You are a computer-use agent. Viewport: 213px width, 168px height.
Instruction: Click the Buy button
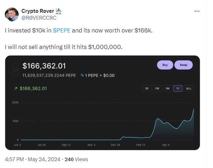tap(165, 65)
